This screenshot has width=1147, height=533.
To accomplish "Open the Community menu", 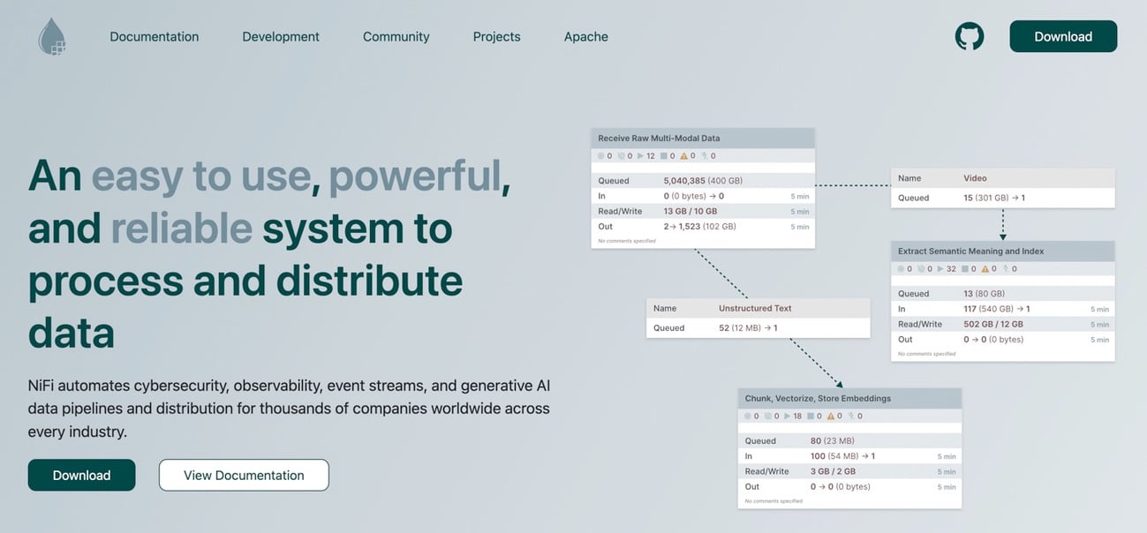I will [396, 36].
